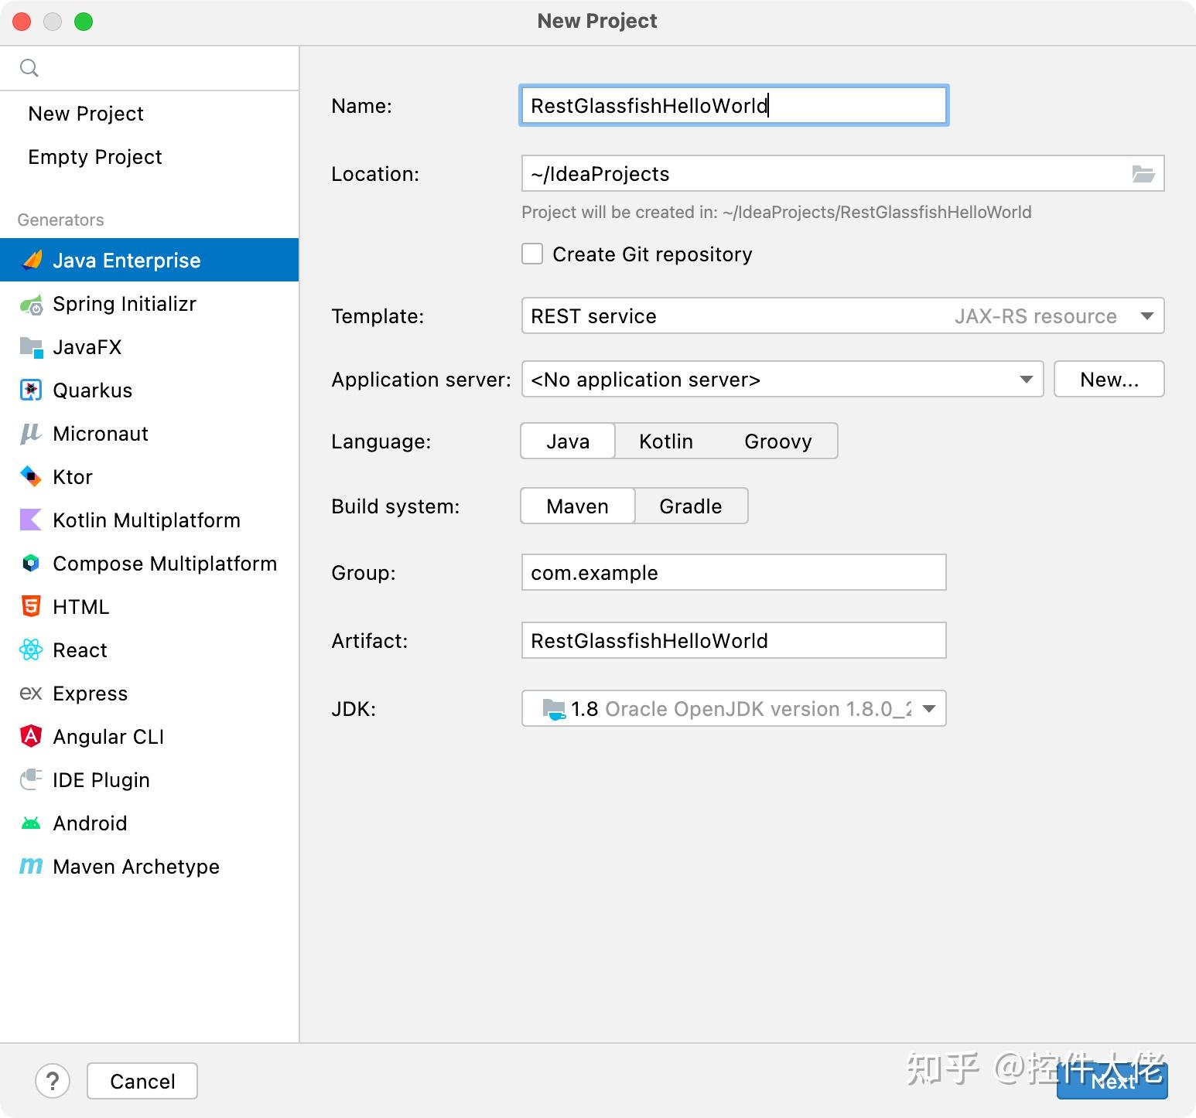Expand the JDK version dropdown

click(x=930, y=709)
